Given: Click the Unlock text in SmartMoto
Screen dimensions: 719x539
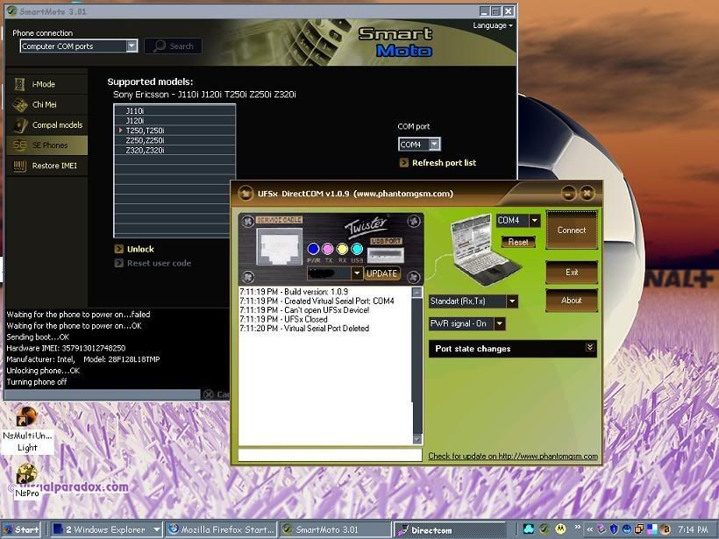Looking at the screenshot, I should 140,249.
